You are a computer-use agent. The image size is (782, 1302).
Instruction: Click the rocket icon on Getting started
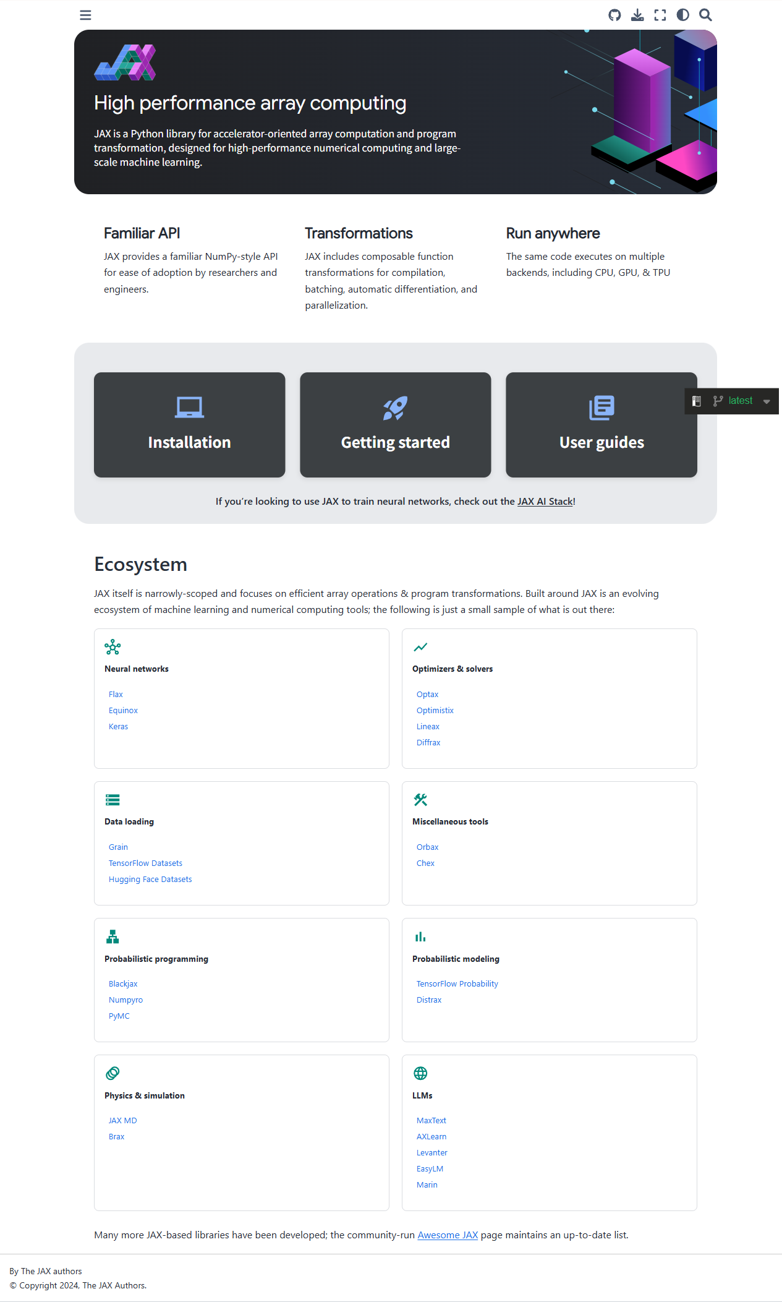(x=395, y=408)
